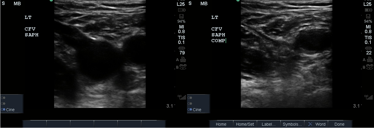Click the cine buffer icon above 22

click(368, 48)
